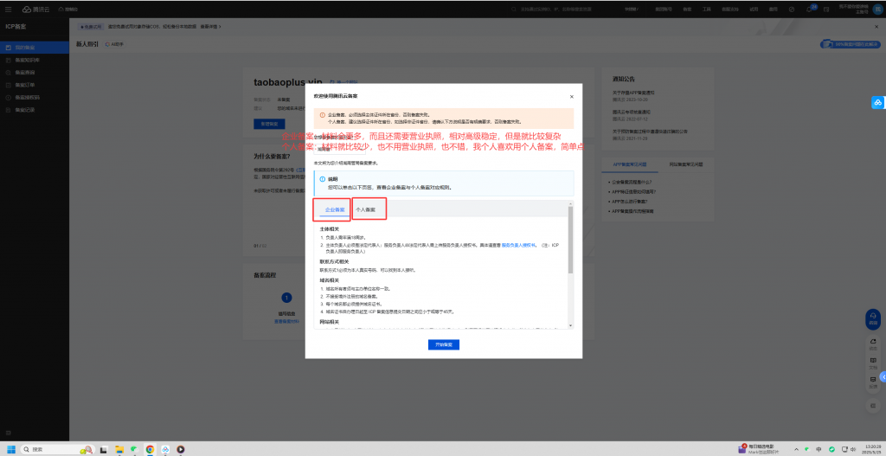886x456 pixels.
Task: Click the compass icon in the top bar
Action: [x=791, y=9]
